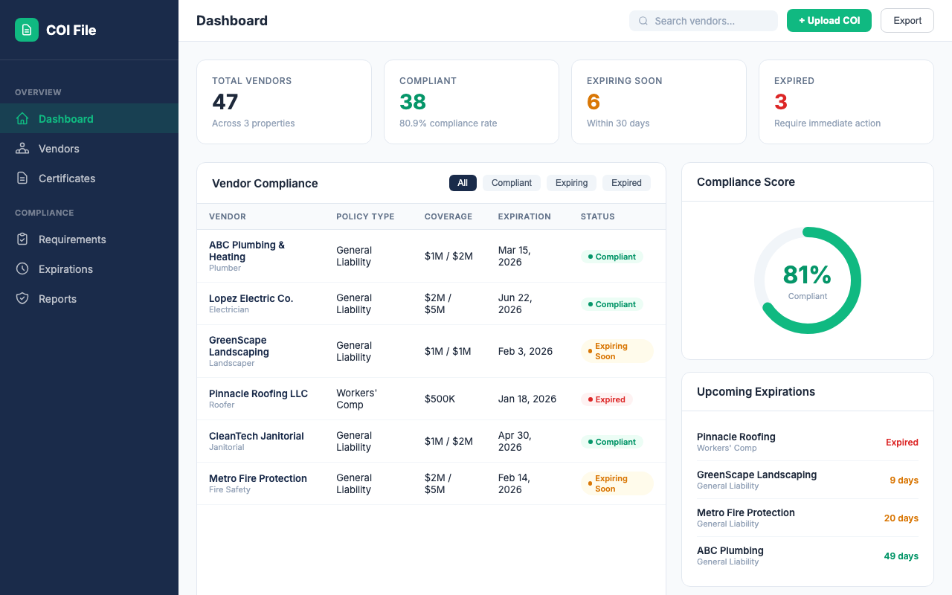Open Lopez Electric Co. vendor row
Image resolution: width=952 pixels, height=595 pixels.
click(x=431, y=303)
